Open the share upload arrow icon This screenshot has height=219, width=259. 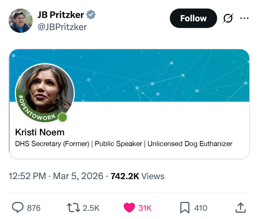240,208
